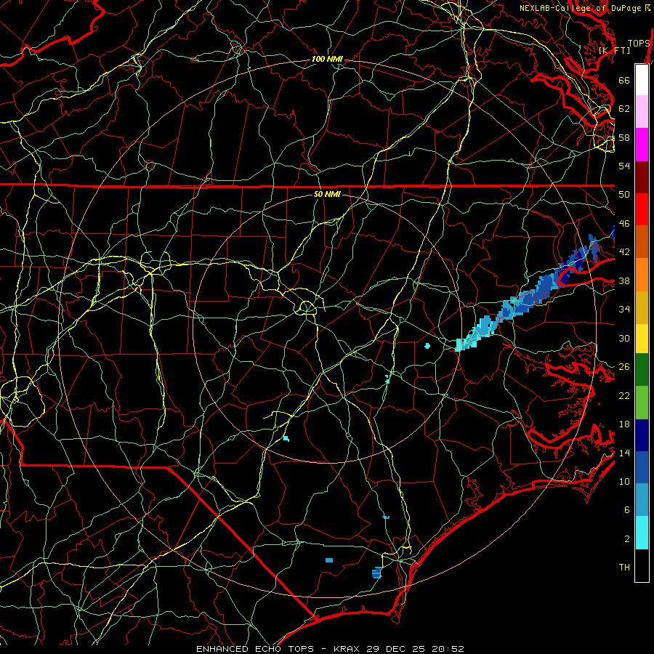Viewport: 654px width, 654px height.
Task: Select the light blue legend swatch
Action: (x=642, y=500)
